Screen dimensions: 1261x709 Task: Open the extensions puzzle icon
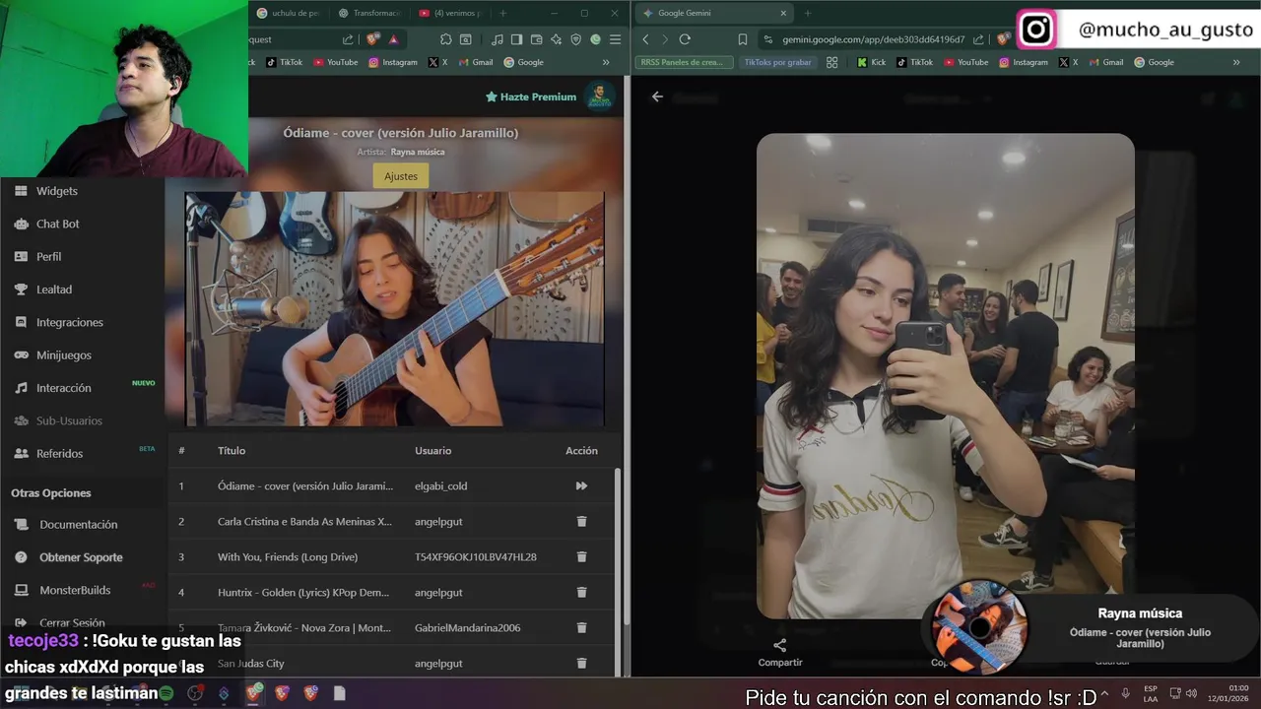[x=446, y=39]
